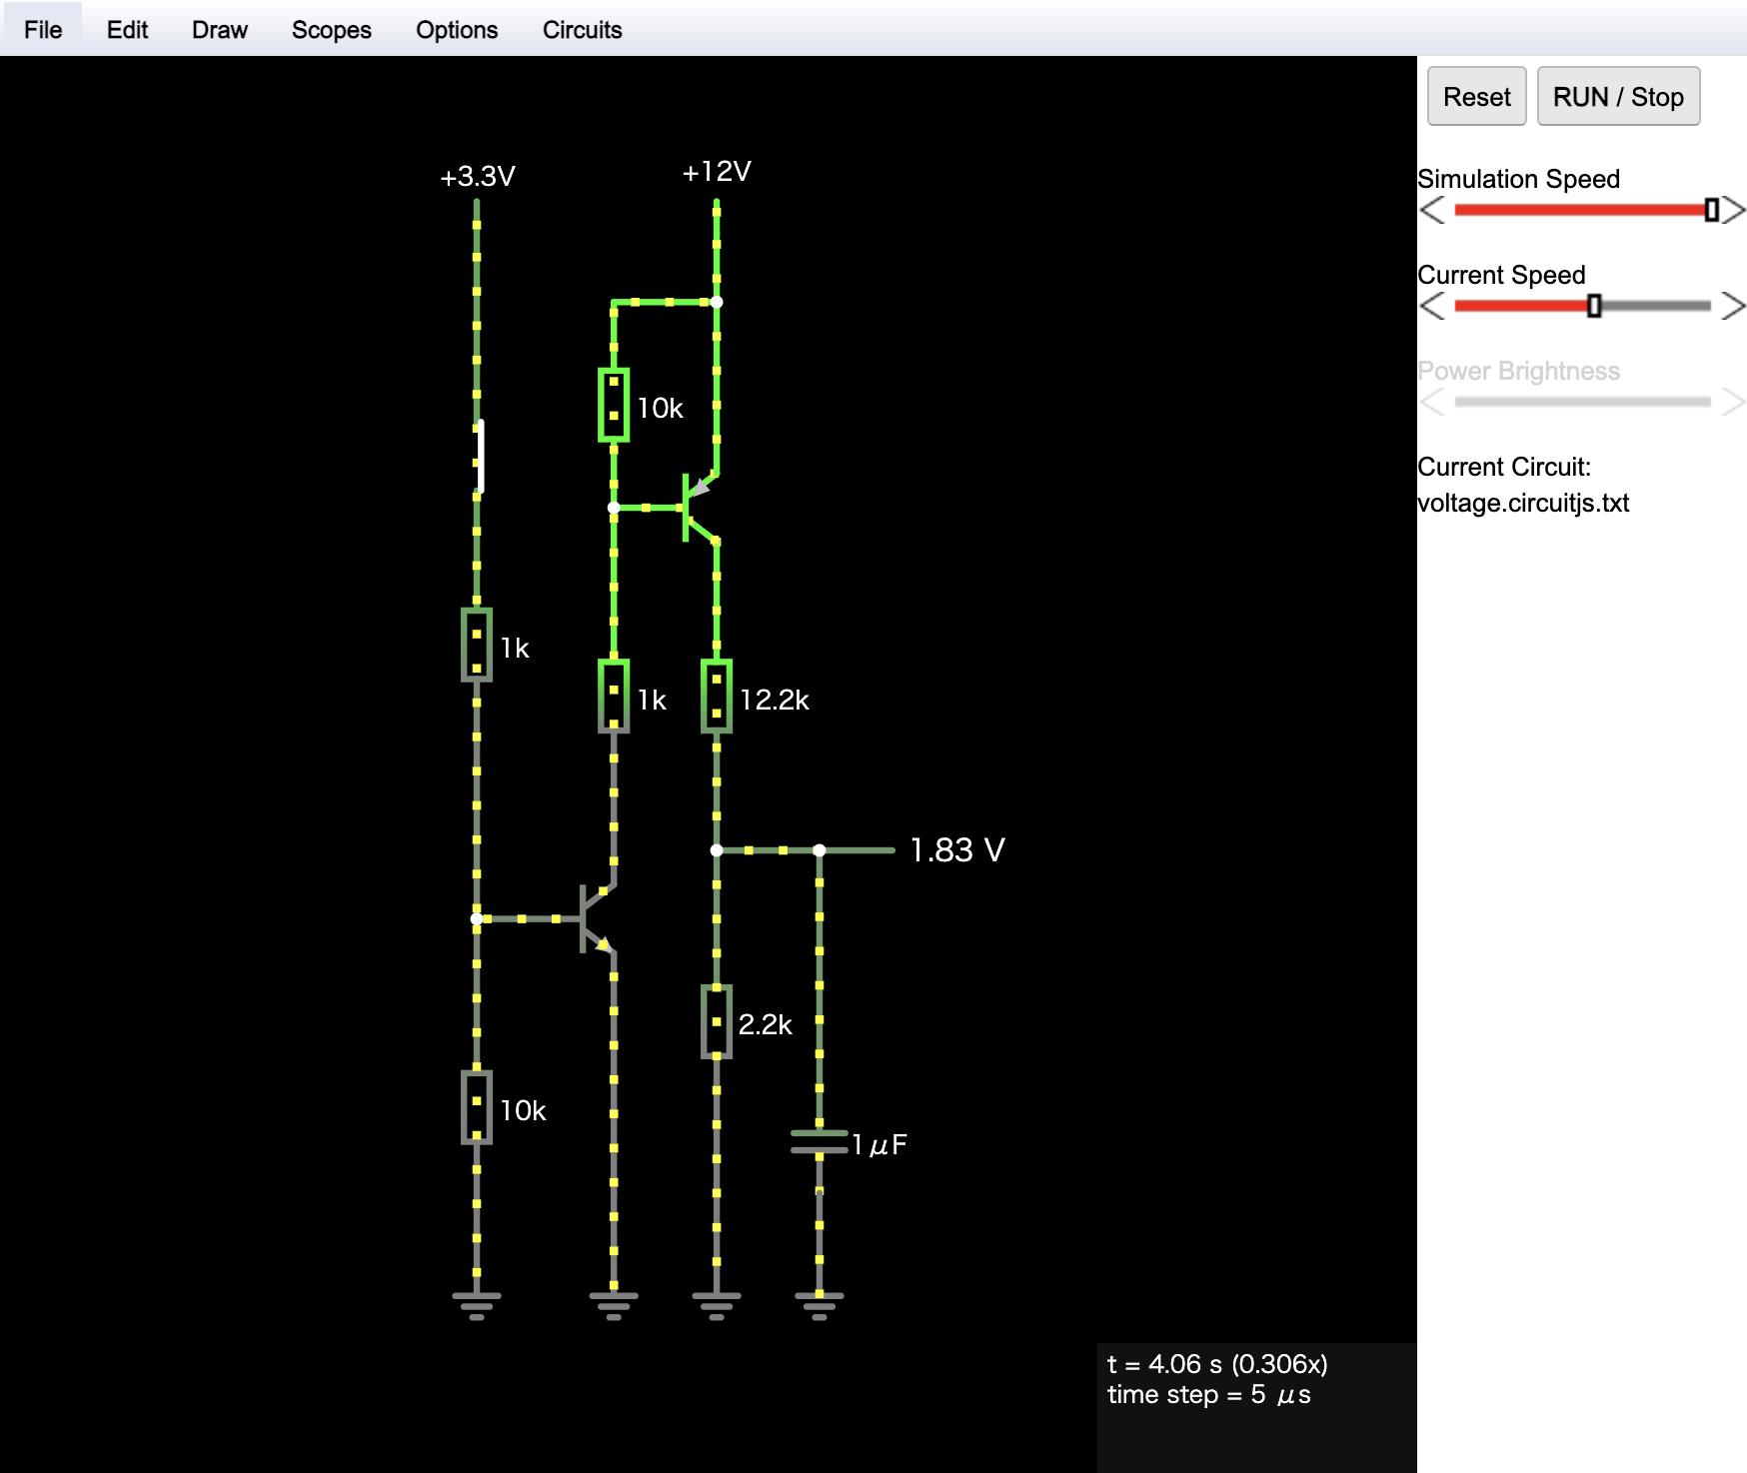Click the Current Speed slider handle
Screen dimensions: 1747x1473
(1594, 306)
